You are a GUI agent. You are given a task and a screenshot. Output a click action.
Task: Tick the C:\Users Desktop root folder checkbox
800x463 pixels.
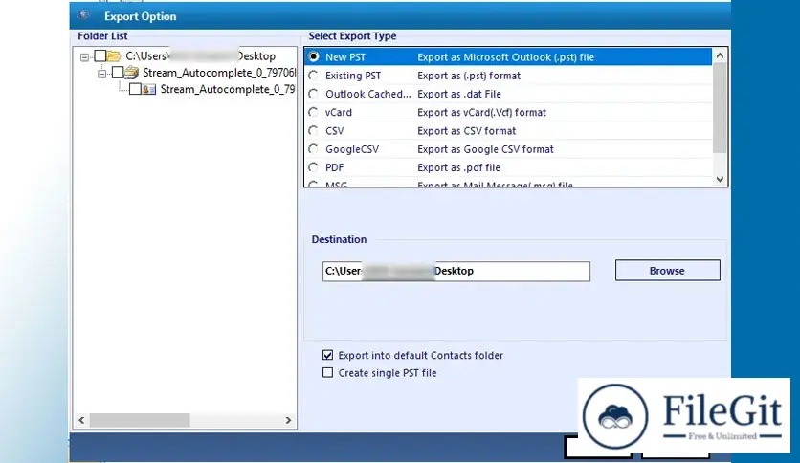coord(100,55)
